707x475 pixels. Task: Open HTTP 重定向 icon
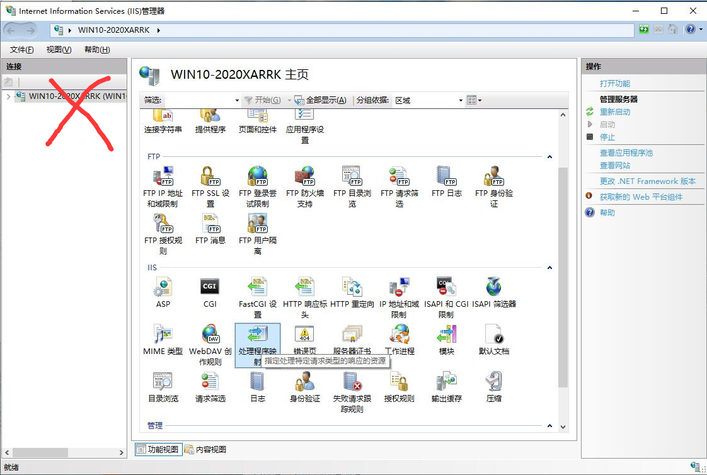(352, 293)
